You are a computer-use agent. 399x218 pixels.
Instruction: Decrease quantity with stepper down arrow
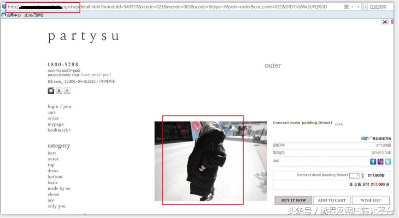pyautogui.click(x=363, y=177)
